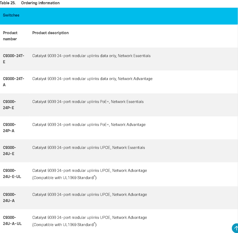Select product number C9300-24U-E-UL
238x233 pixels.
(12, 173)
